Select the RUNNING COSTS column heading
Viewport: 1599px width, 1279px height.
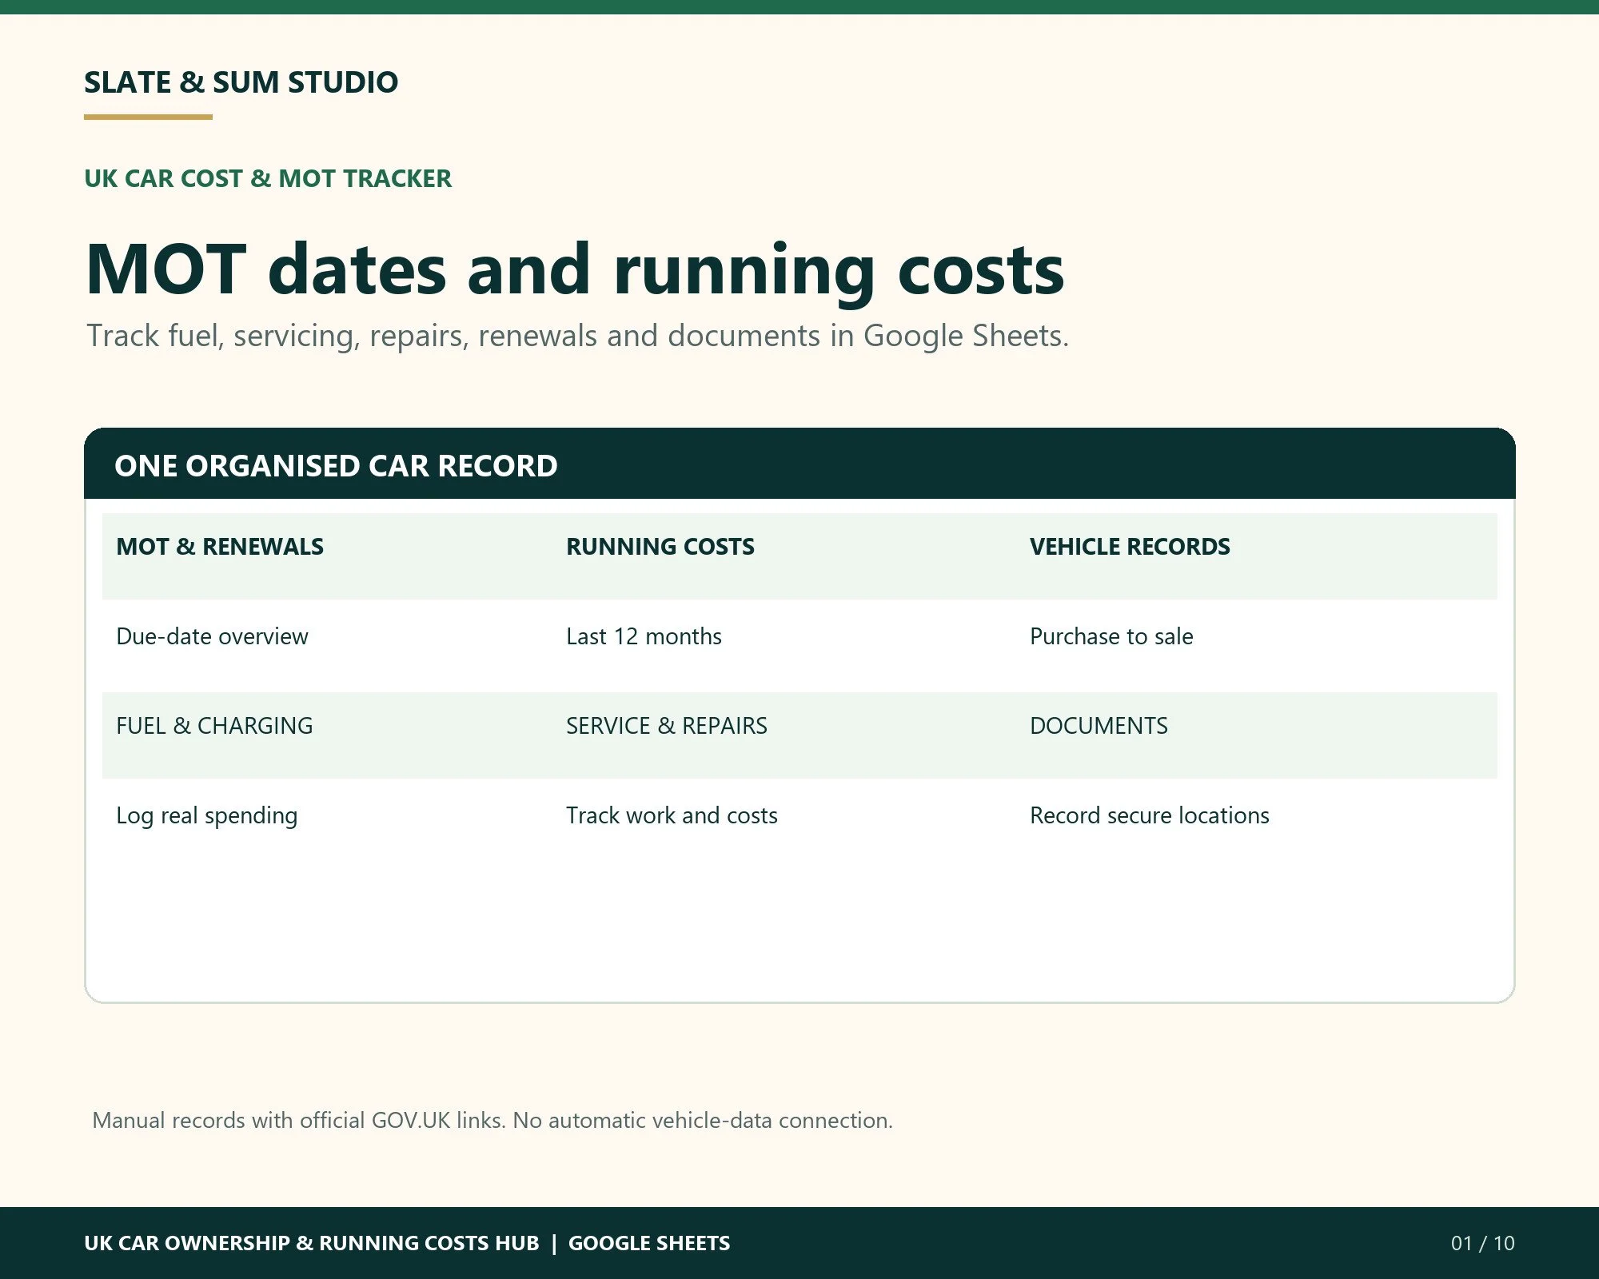[660, 547]
